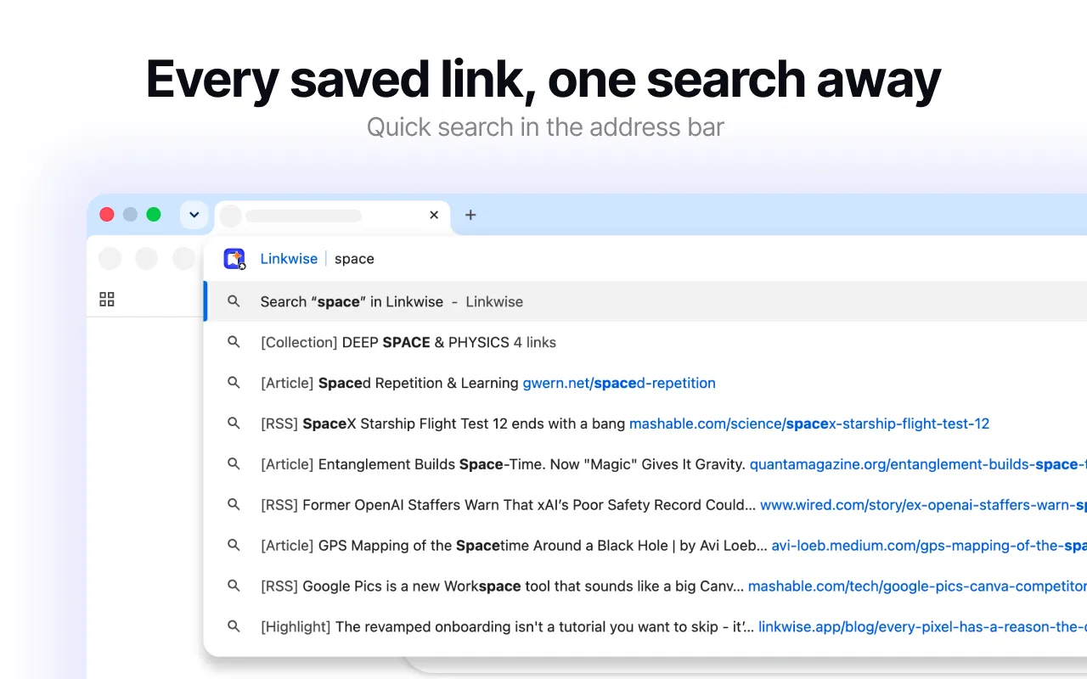Open mashable.com google-pics-canva-competitor link
This screenshot has width=1087, height=679.
(x=917, y=586)
